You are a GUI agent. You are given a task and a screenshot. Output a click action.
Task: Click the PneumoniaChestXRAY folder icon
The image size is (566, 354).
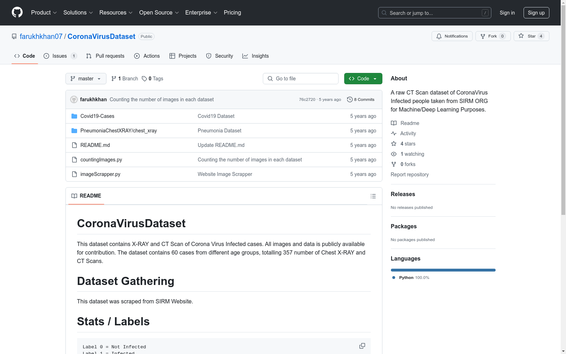tap(74, 131)
